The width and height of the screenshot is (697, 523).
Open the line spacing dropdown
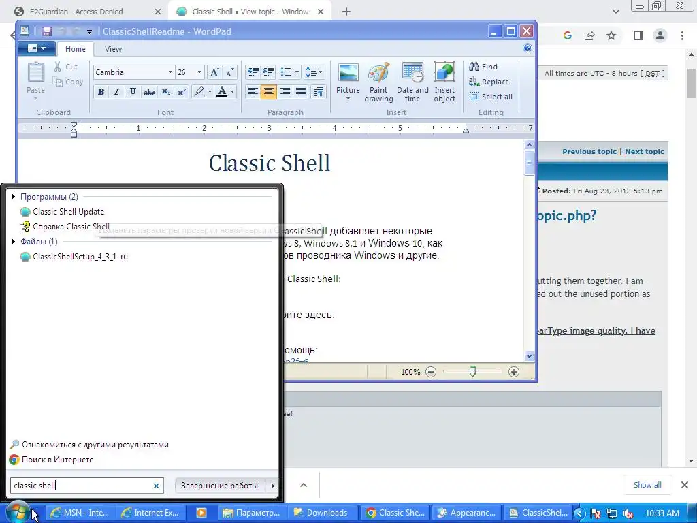[x=314, y=72]
